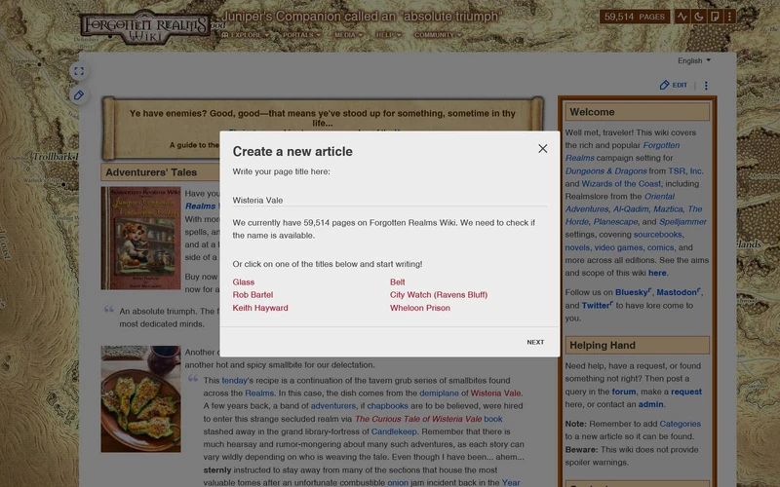Select the suggested title Wheloon Prison

point(420,308)
